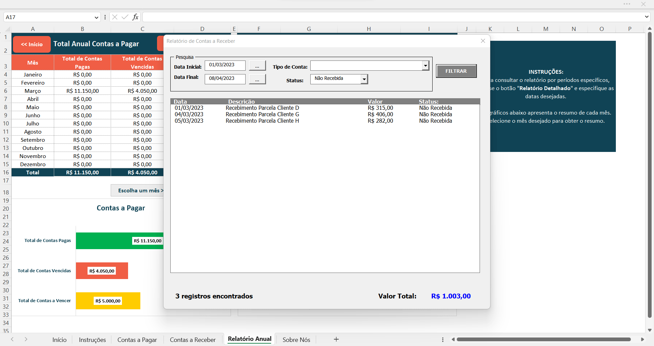Image resolution: width=654 pixels, height=346 pixels.
Task: Click the vertical scrollbar thumb
Action: point(650,175)
